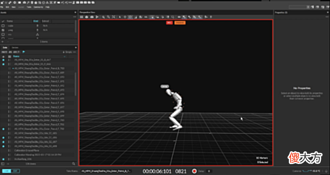This screenshot has height=175, width=330.
Task: Toggle the checkbox of the first asset row
Action: 3,26
